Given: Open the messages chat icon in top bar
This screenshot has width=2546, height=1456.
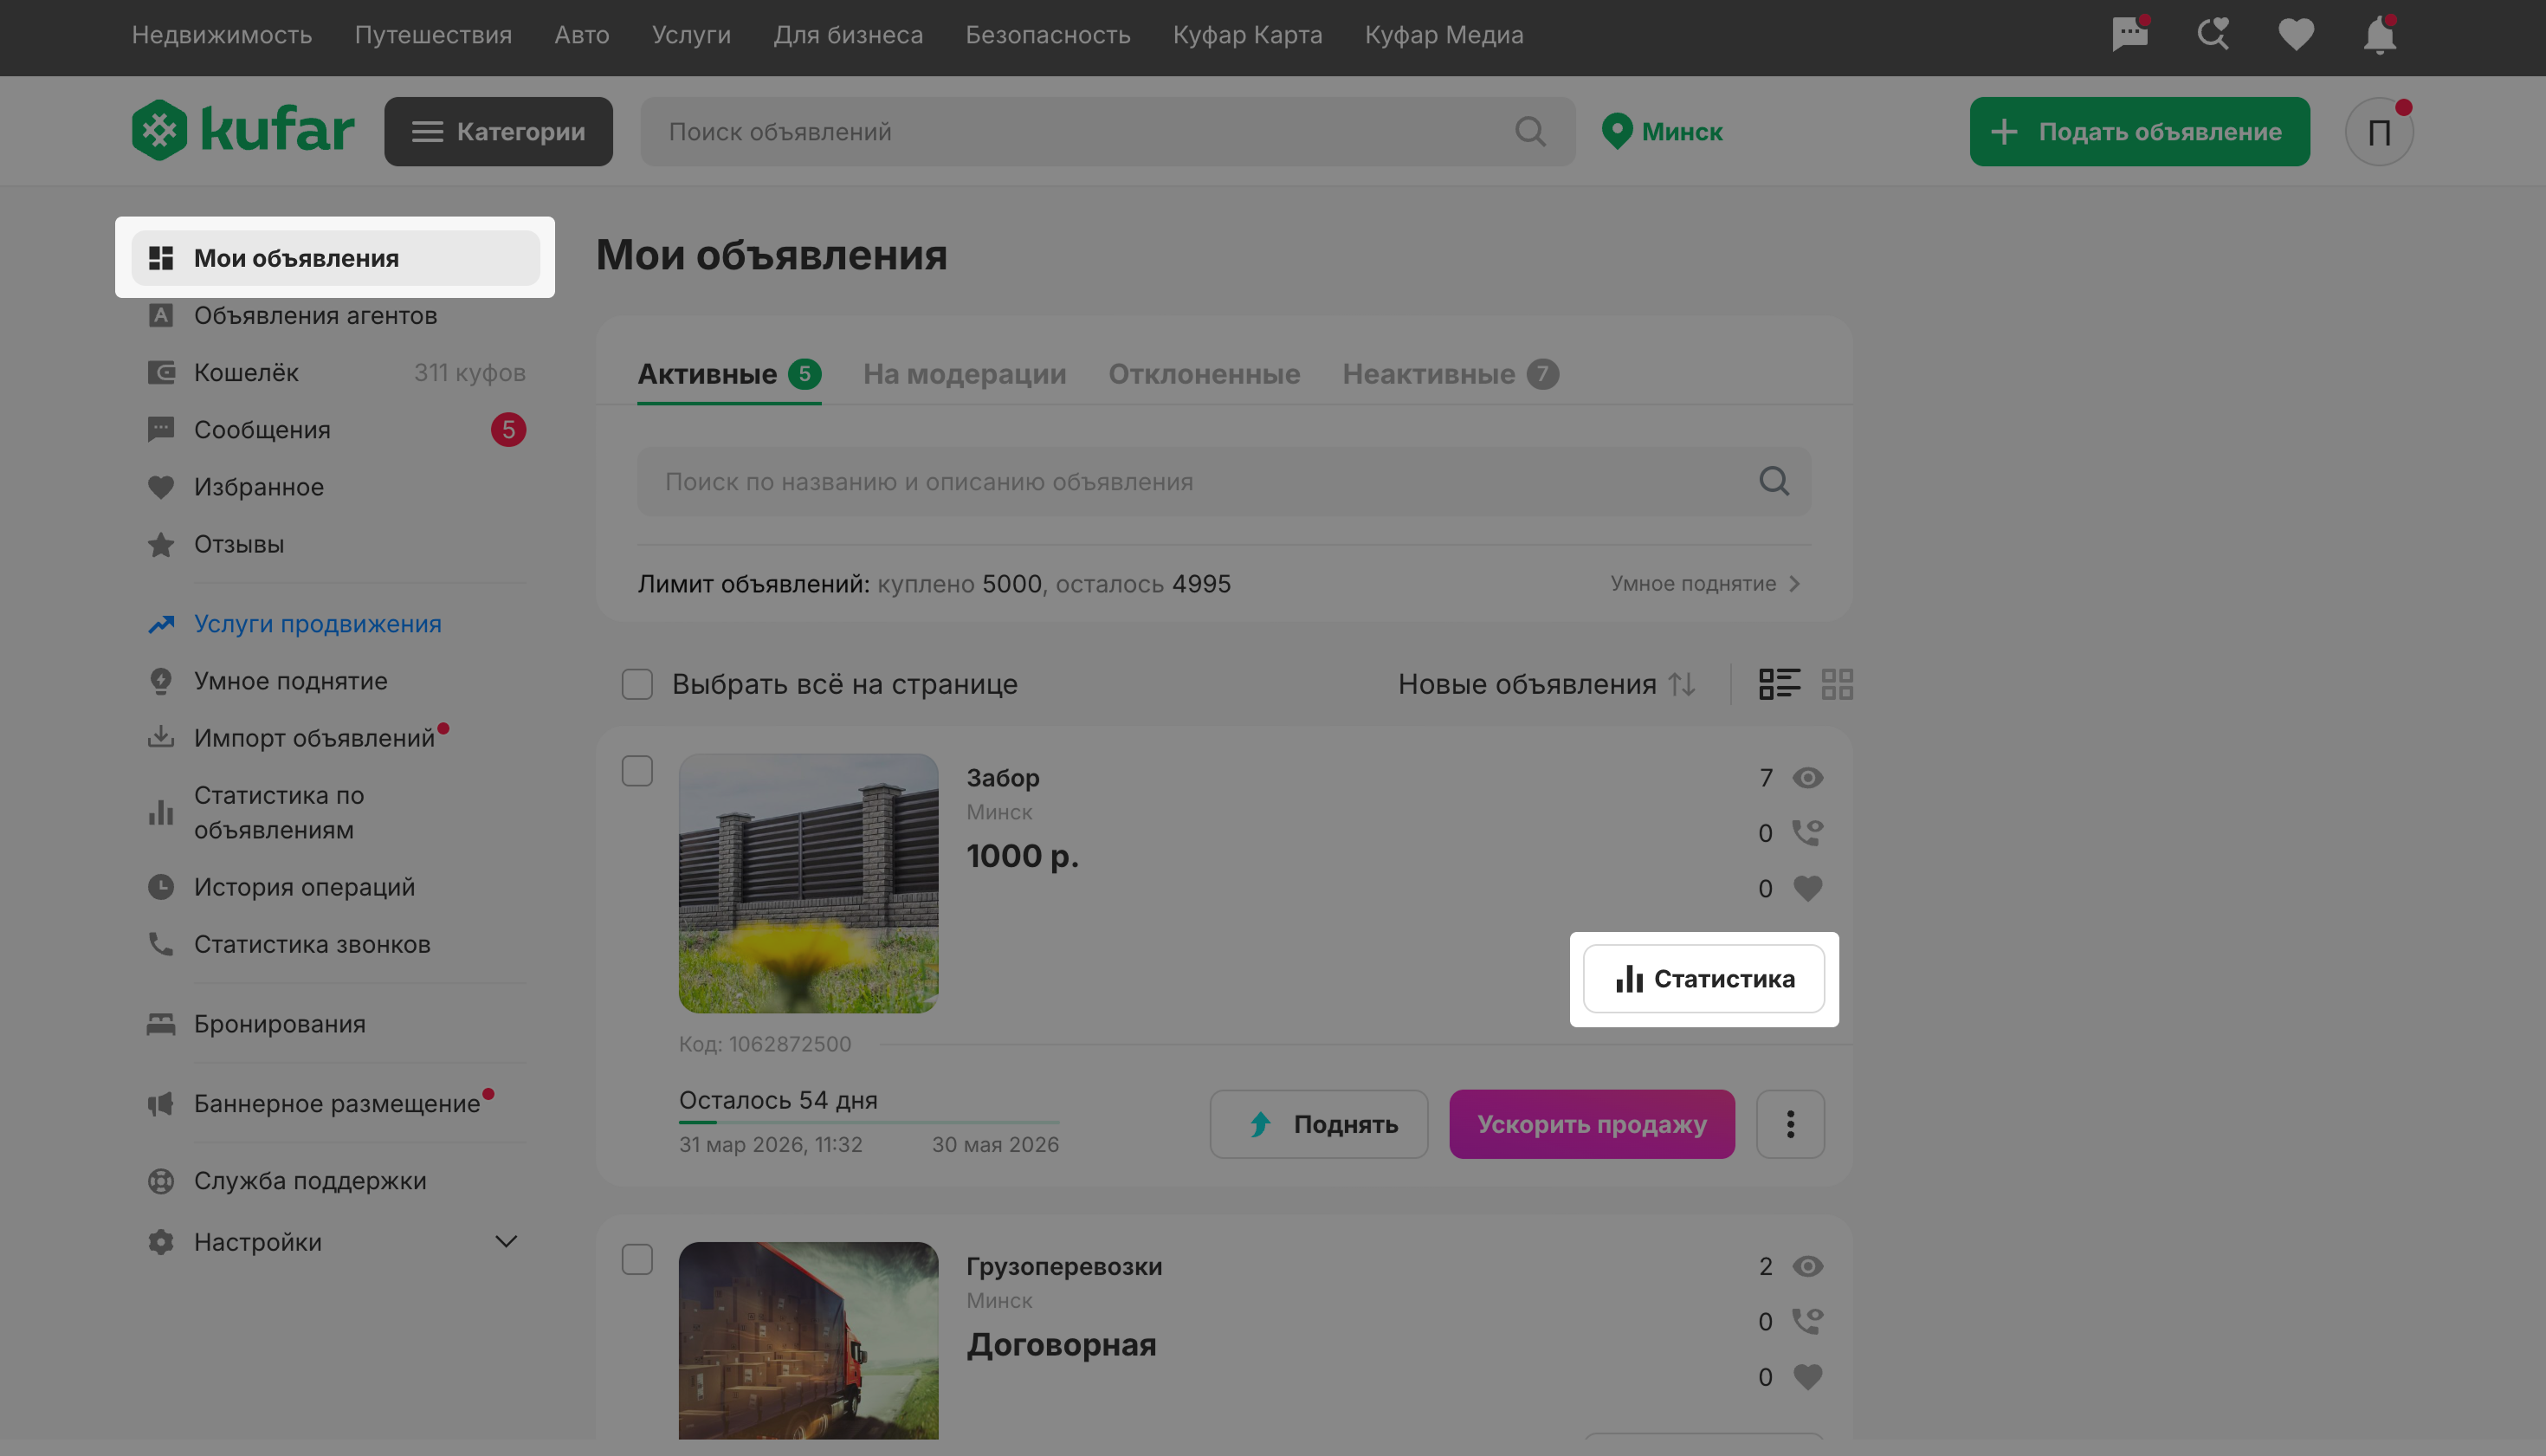Looking at the screenshot, I should [x=2129, y=34].
